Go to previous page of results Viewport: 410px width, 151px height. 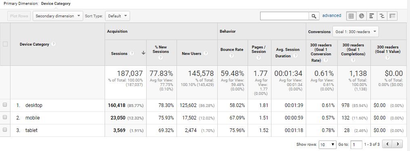[387, 144]
